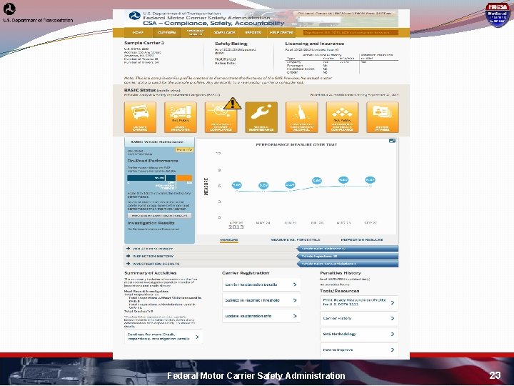Viewport: 514px width, 386px height.
Task: Switch to the Inspection Results chart tab
Action: (361, 240)
